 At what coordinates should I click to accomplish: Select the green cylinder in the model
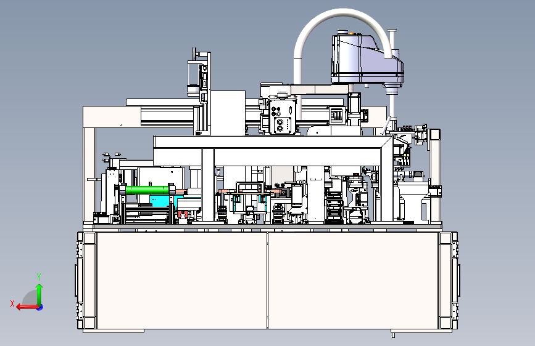coord(147,190)
